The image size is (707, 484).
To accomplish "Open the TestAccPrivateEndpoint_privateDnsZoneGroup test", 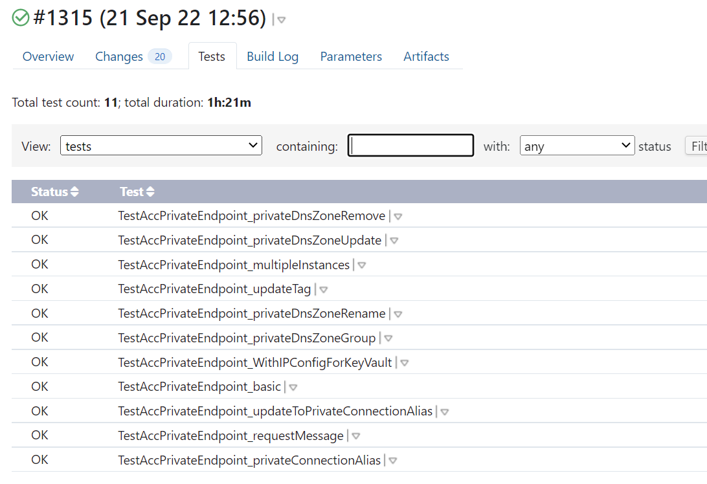I will [247, 338].
